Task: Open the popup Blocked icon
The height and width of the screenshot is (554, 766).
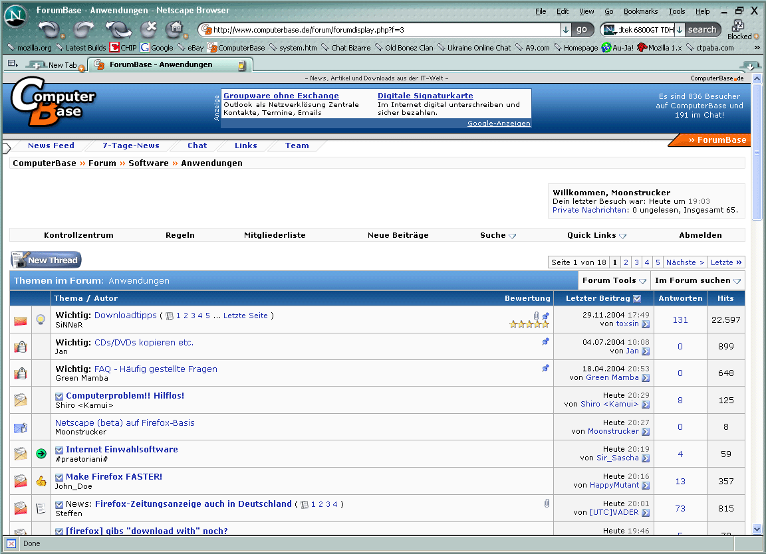Action: click(x=739, y=25)
